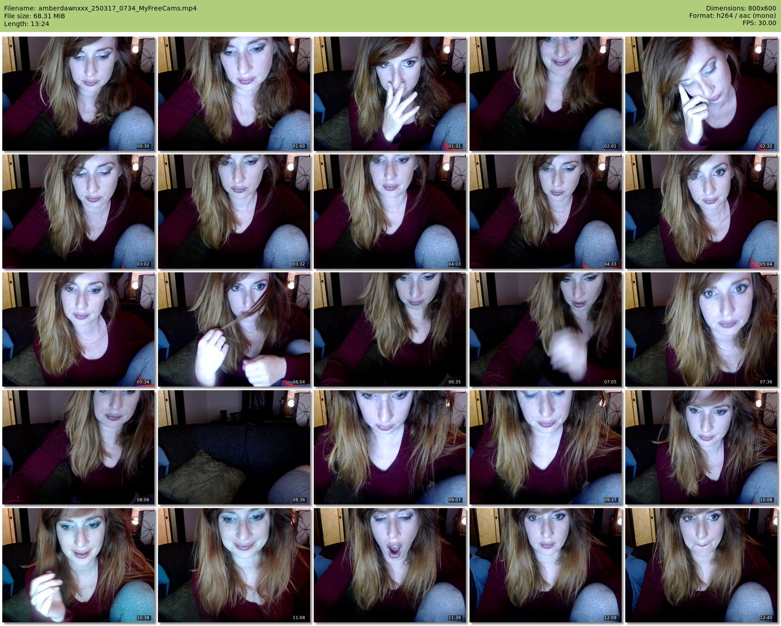781x626 pixels.
Task: Choose the thumbnail at 04:03
Action: (x=390, y=212)
